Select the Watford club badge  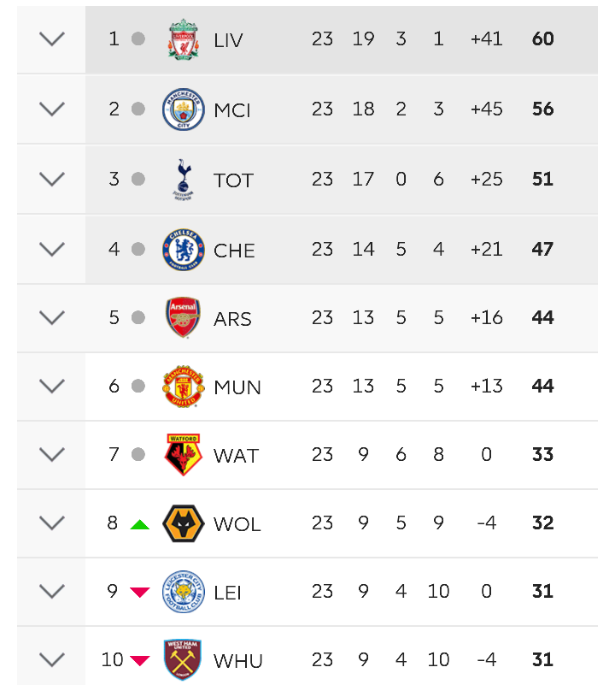pyautogui.click(x=184, y=454)
